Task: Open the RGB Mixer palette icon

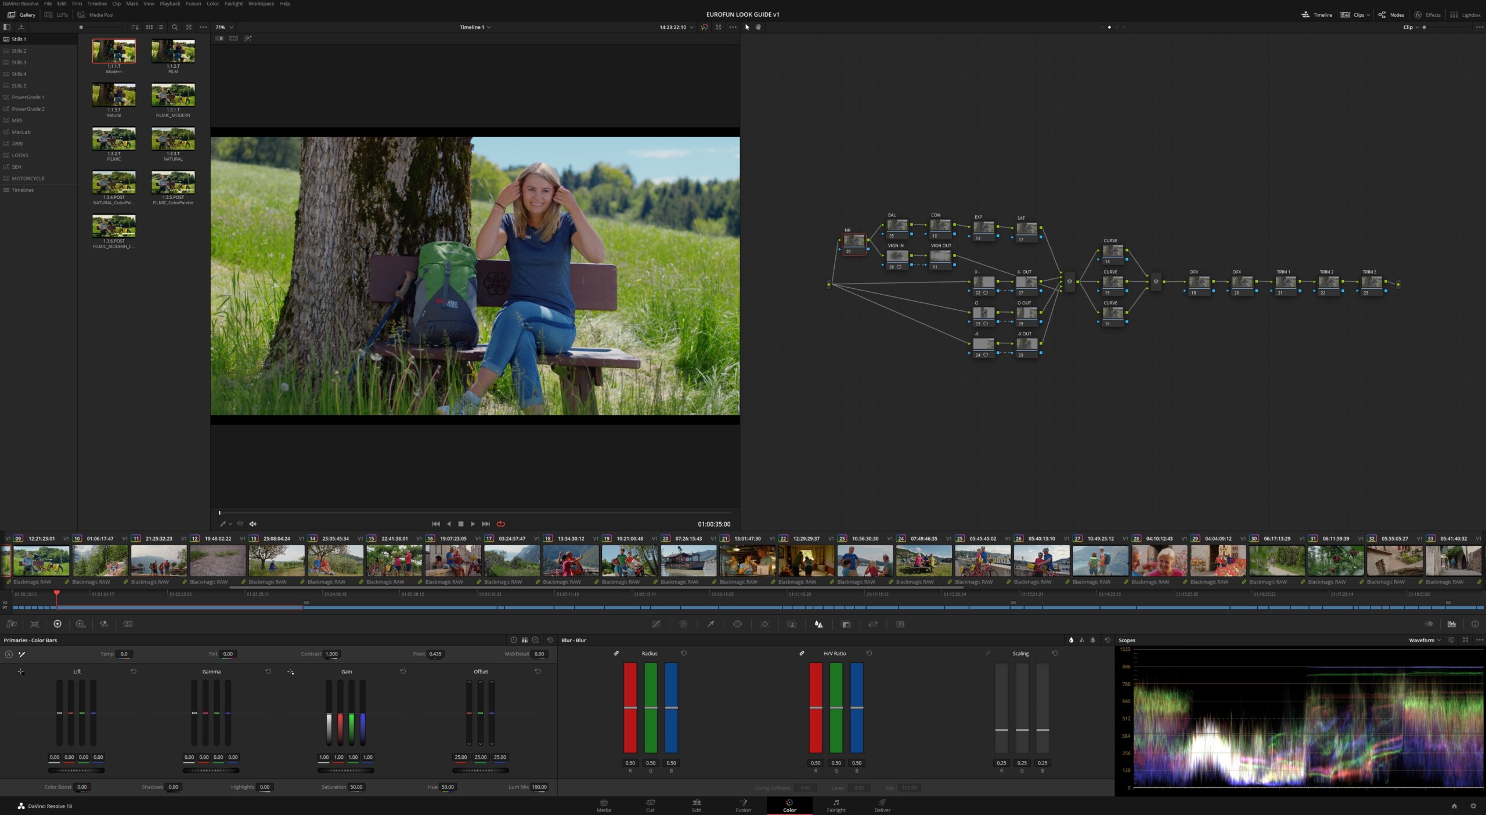Action: pyautogui.click(x=104, y=624)
